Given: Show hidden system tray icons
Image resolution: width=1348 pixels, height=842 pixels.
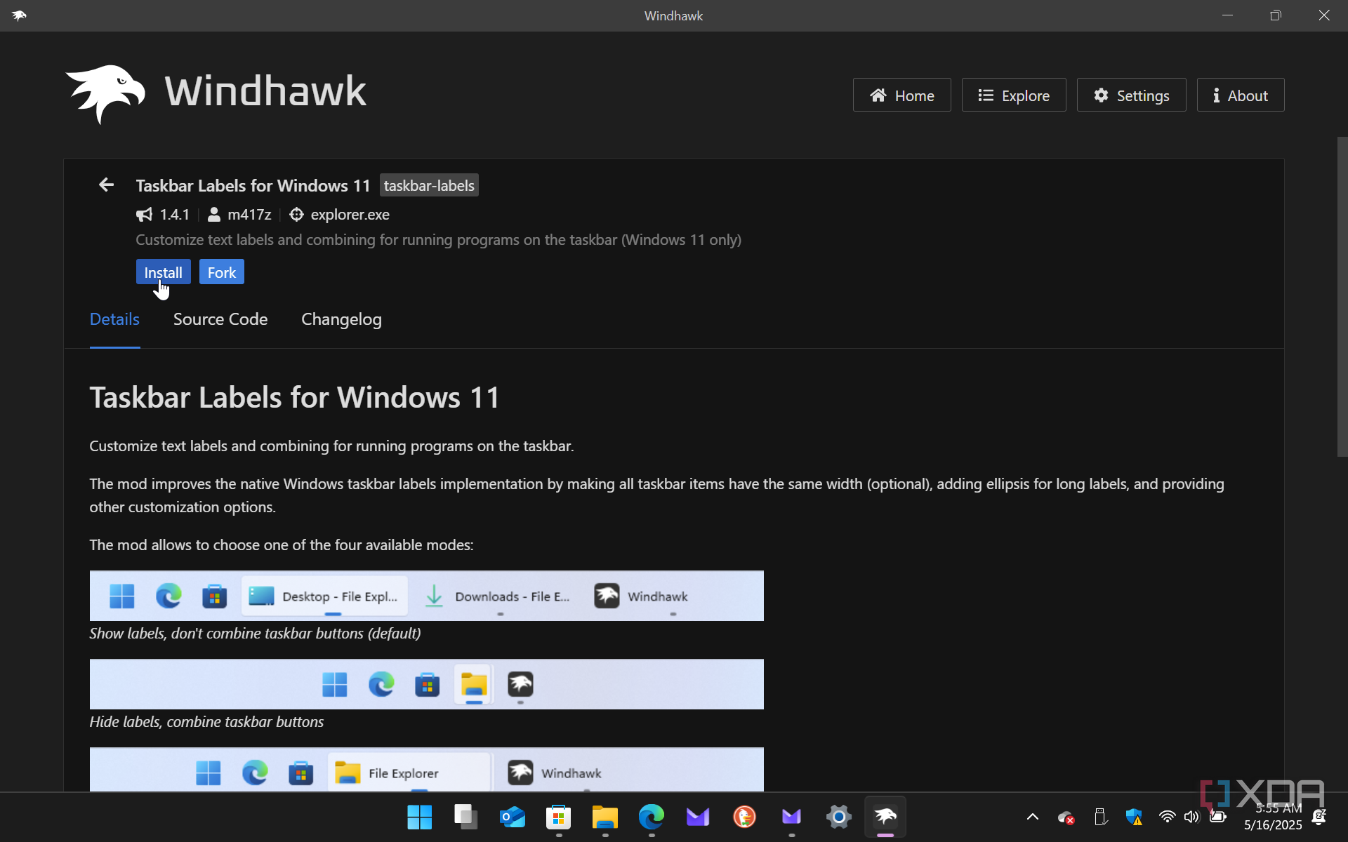Looking at the screenshot, I should coord(1032,817).
